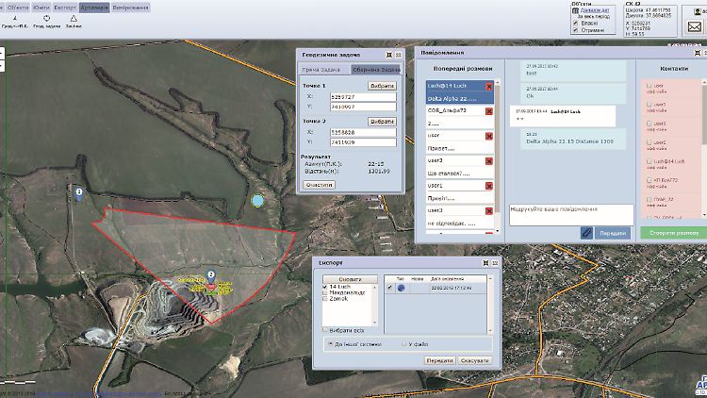Enable the 'Вибрати всіх' checkbox
Image resolution: width=707 pixels, height=398 pixels.
(326, 330)
